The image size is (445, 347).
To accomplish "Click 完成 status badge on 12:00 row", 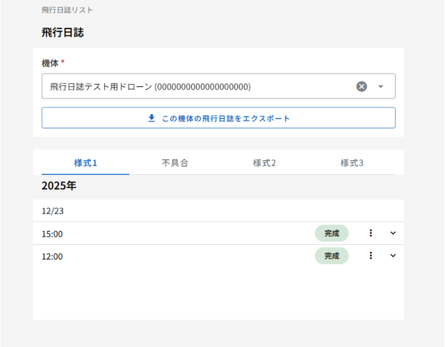I will [x=332, y=255].
